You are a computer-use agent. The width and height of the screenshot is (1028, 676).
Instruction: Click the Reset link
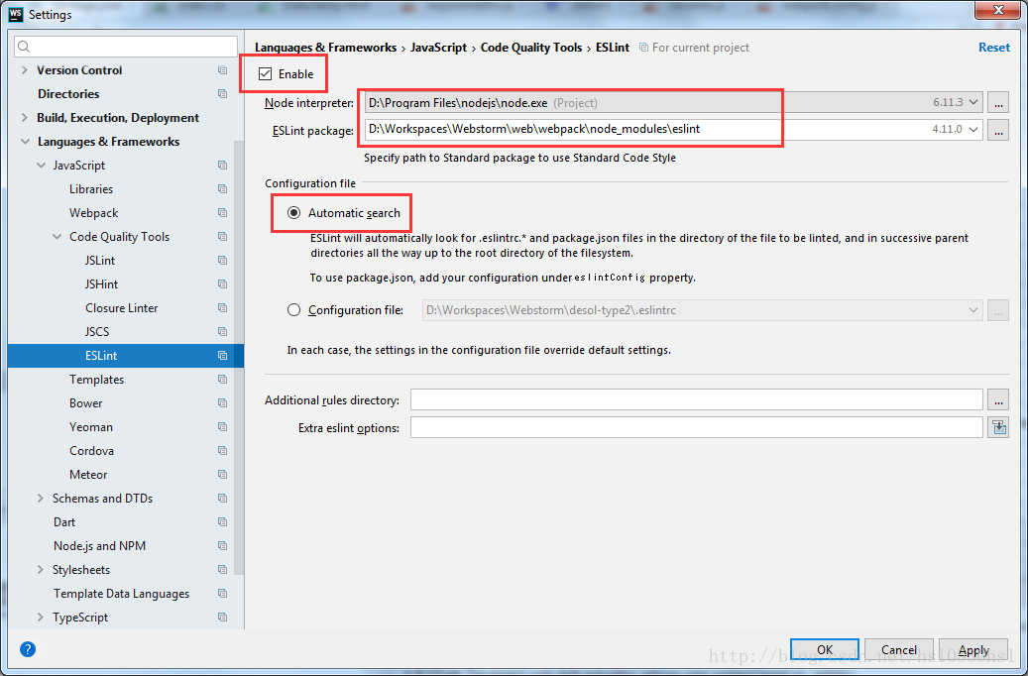click(994, 48)
